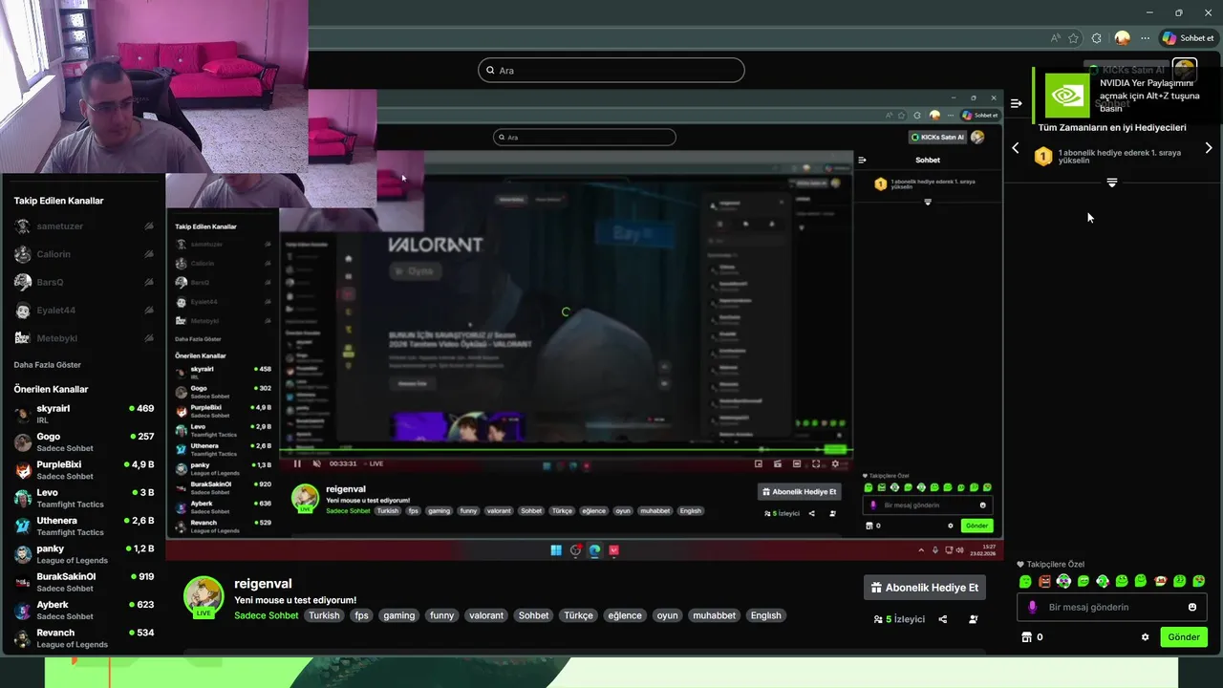Open reigenval channel avatar
1223x688 pixels.
[204, 596]
